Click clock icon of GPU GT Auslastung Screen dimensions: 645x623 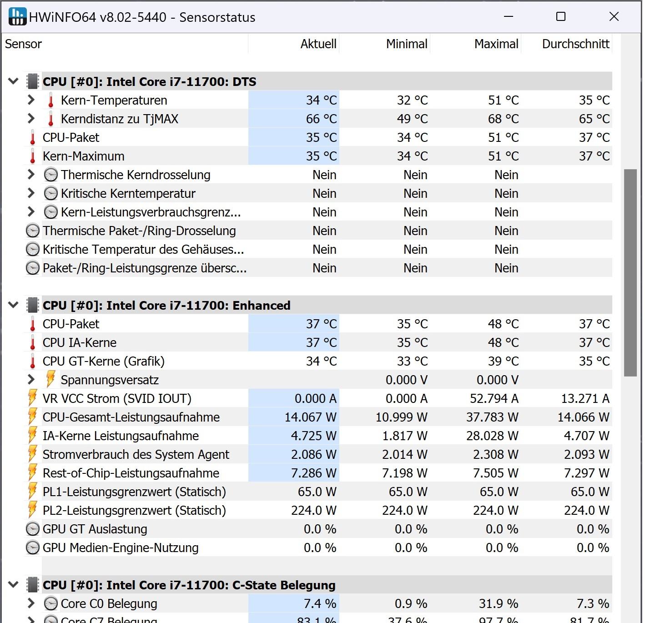pyautogui.click(x=33, y=529)
